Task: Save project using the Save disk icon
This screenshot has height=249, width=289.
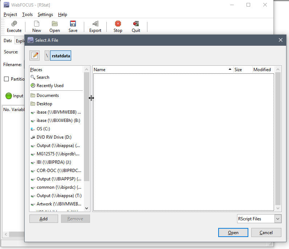Action: [x=73, y=24]
